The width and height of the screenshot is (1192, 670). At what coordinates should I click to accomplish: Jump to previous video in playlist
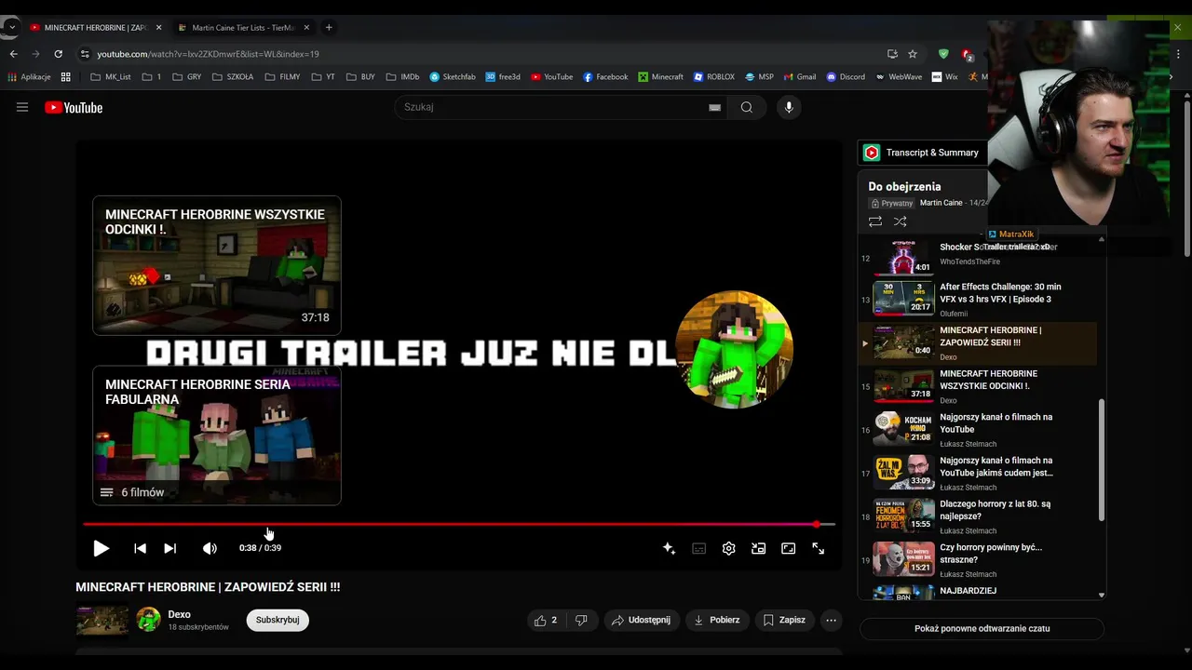pyautogui.click(x=140, y=548)
